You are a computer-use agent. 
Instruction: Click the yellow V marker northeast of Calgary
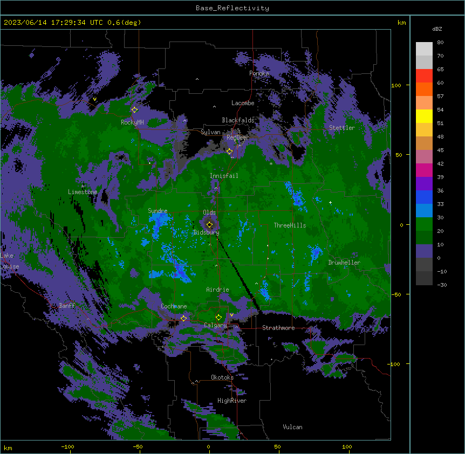231,315
